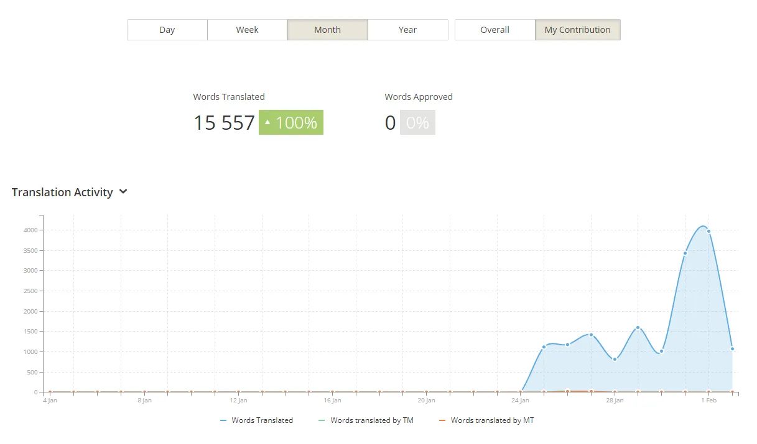Click the Translation Activity heading
Image resolution: width=757 pixels, height=444 pixels.
click(x=62, y=193)
